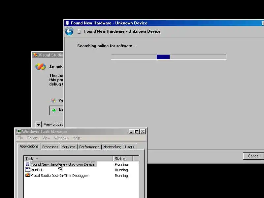Switch to the Services tab
This screenshot has width=264, height=198.
click(69, 147)
